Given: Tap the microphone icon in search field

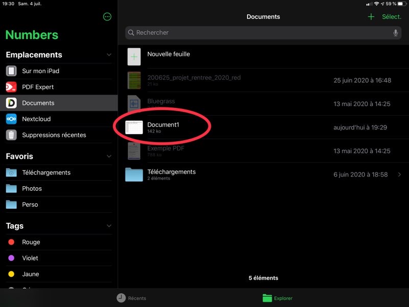Looking at the screenshot, I should [395, 33].
